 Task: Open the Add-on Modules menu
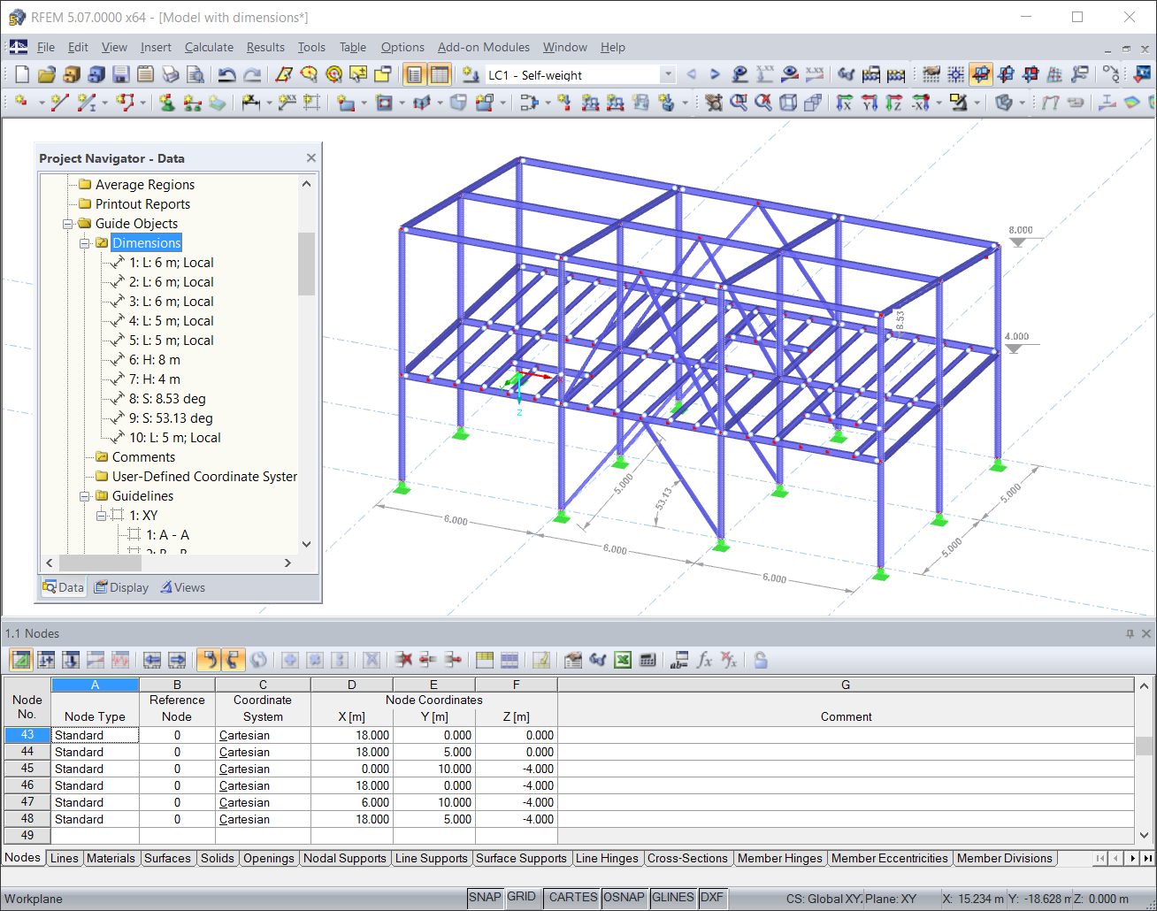(484, 48)
